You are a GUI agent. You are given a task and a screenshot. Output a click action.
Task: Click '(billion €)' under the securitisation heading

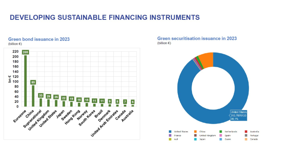(164, 43)
